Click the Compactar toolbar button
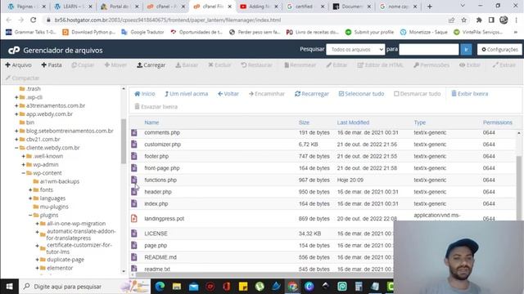Image resolution: width=524 pixels, height=294 pixels. coord(22,78)
